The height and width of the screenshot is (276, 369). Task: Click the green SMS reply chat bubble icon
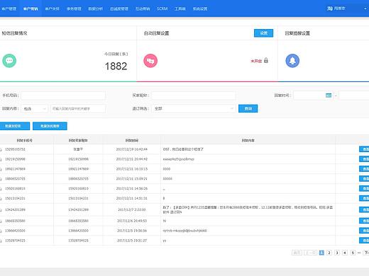click(x=9, y=61)
